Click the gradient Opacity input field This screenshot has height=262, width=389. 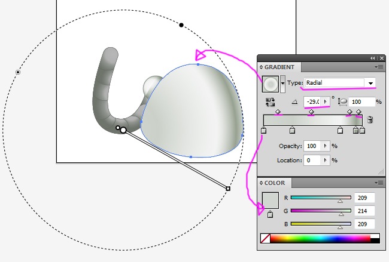pyautogui.click(x=312, y=146)
